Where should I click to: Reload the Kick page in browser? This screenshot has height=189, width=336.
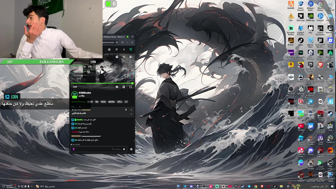[123, 42]
